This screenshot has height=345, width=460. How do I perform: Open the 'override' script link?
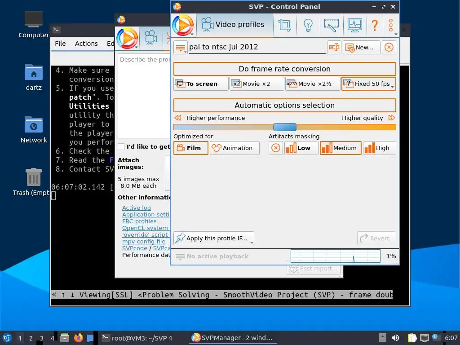145,234
